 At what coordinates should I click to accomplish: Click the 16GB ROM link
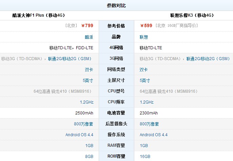pyautogui.click(x=145, y=156)
